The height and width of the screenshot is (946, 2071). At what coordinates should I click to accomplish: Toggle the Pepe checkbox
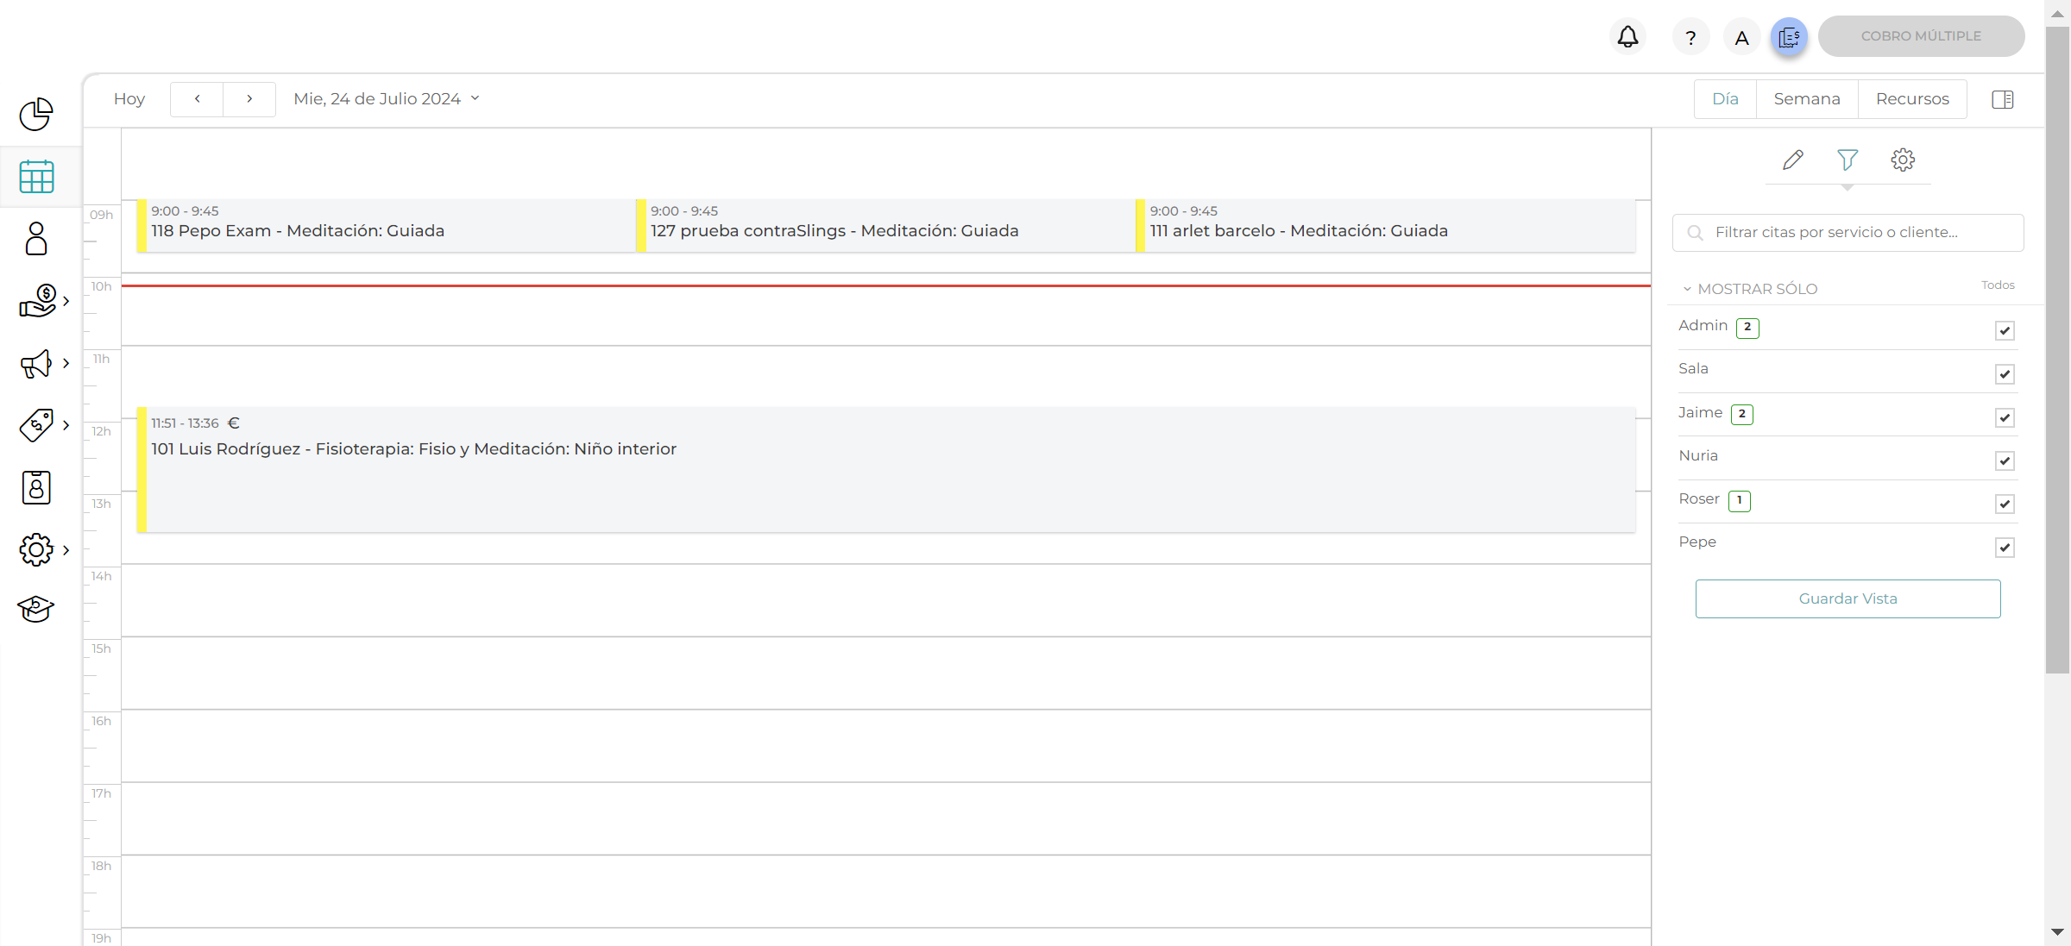(2005, 548)
